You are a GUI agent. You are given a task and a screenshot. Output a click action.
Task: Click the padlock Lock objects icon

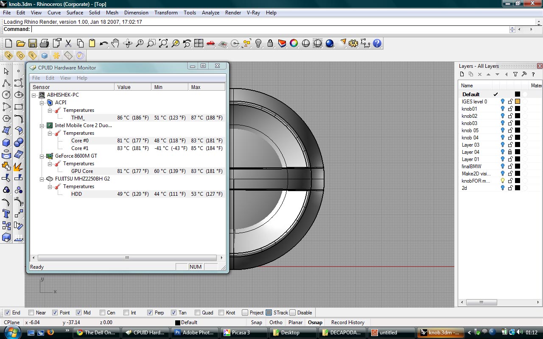270,43
